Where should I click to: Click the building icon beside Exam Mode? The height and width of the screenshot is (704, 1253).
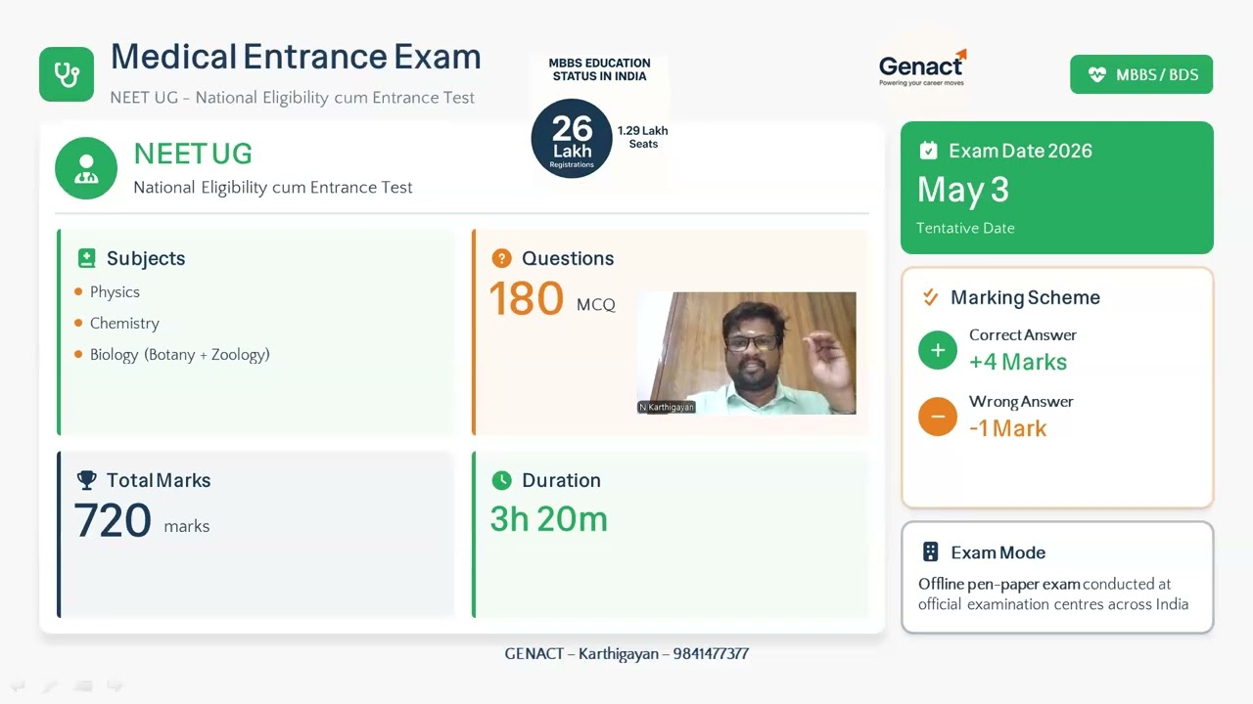pyautogui.click(x=930, y=552)
